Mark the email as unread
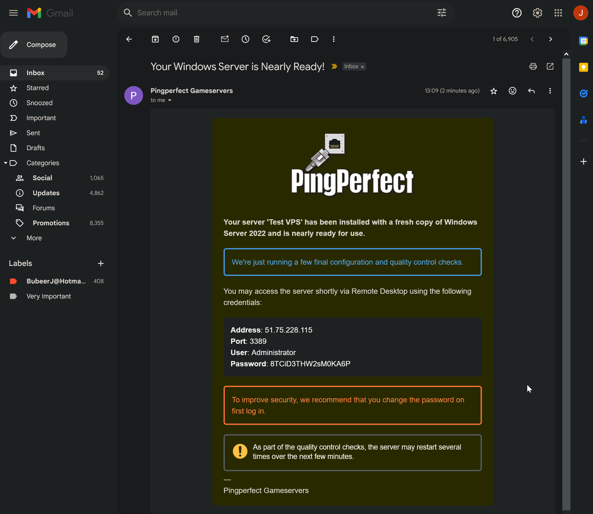Viewport: 593px width, 514px height. (225, 39)
